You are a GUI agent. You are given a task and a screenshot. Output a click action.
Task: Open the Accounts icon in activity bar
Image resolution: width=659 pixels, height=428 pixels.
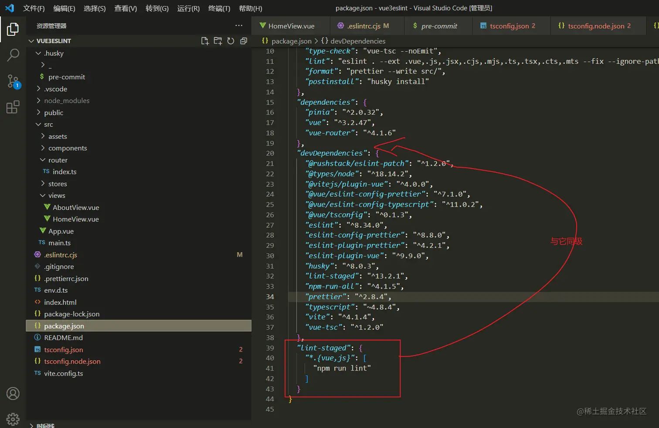pyautogui.click(x=13, y=394)
